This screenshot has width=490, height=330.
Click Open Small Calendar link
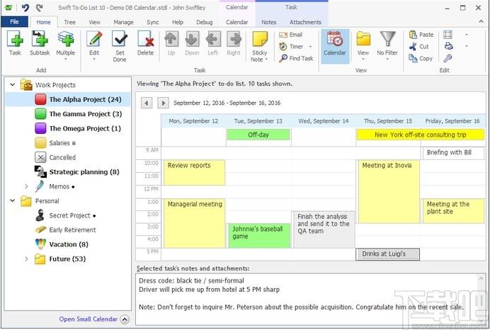[x=89, y=319]
